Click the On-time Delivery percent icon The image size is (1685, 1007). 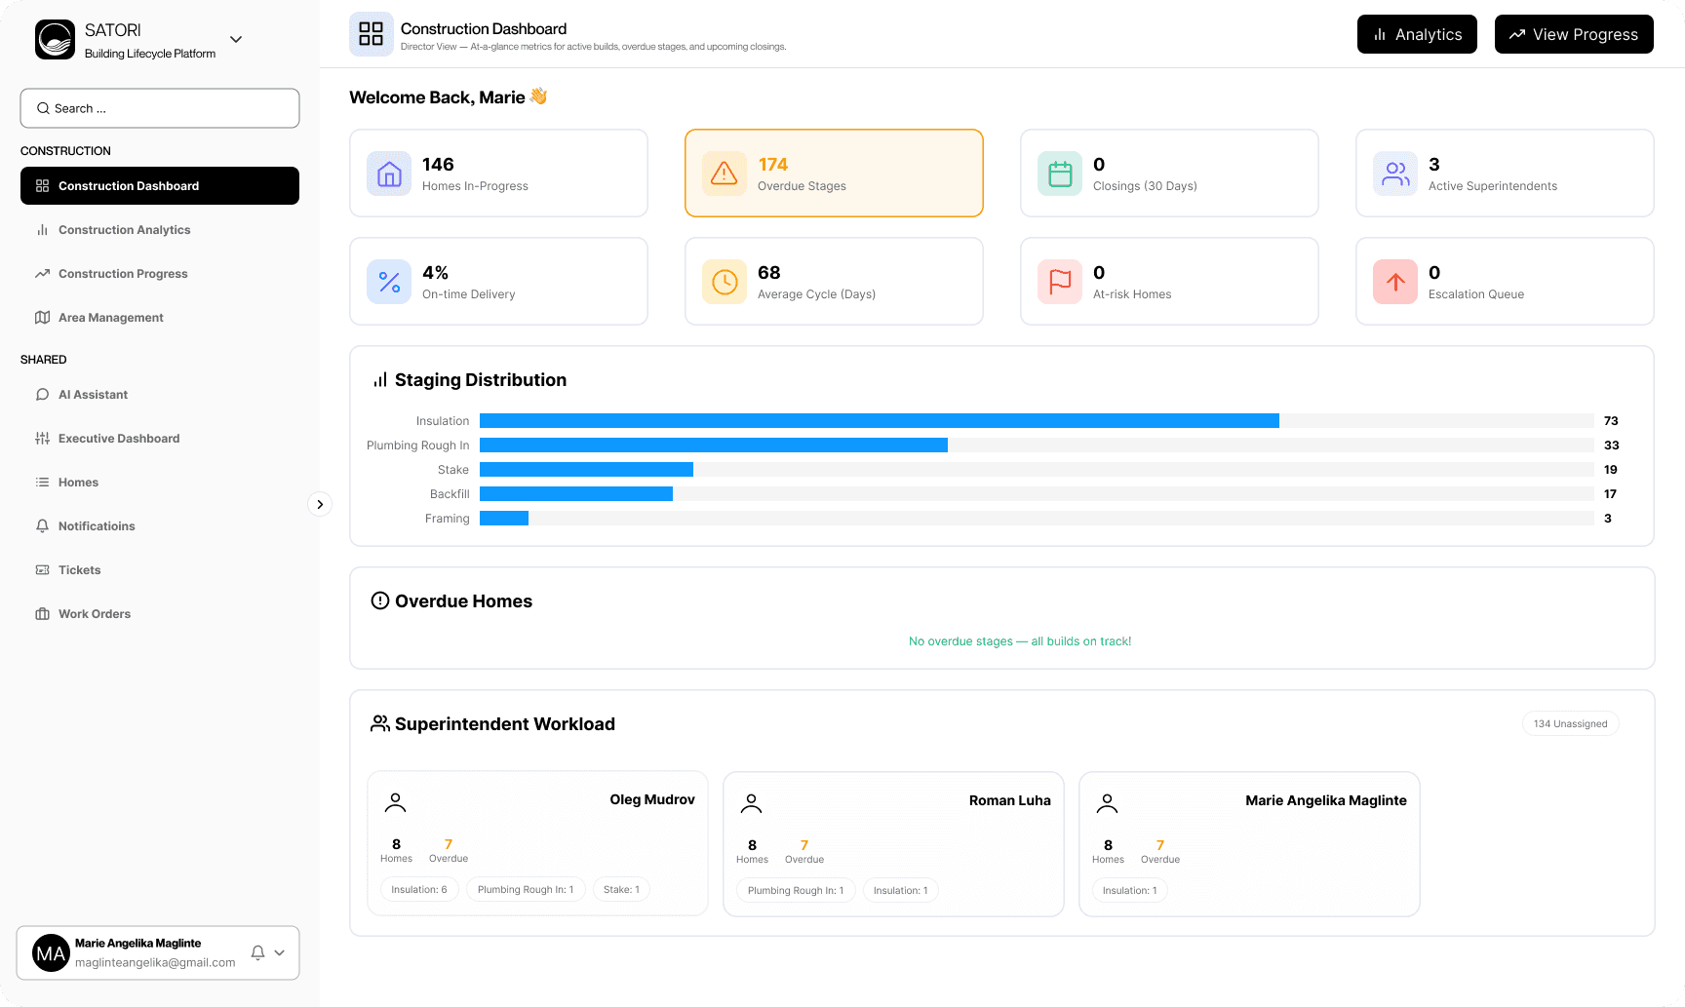tap(389, 282)
